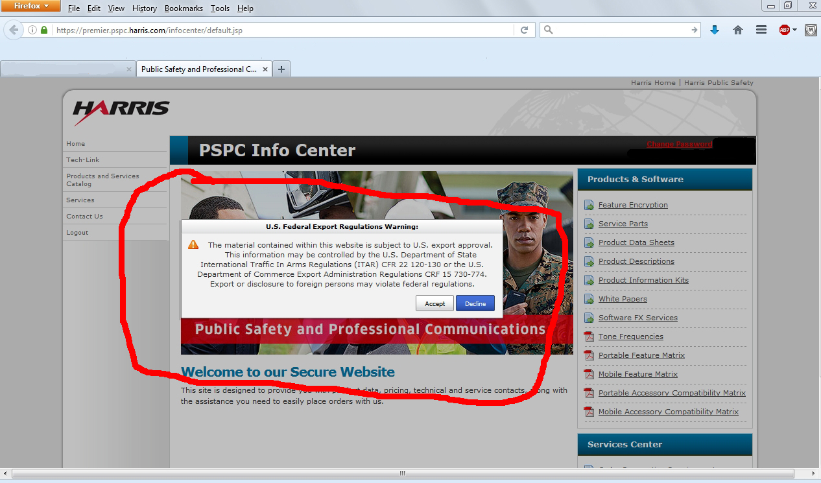Decline the export regulations warning

[x=475, y=303]
